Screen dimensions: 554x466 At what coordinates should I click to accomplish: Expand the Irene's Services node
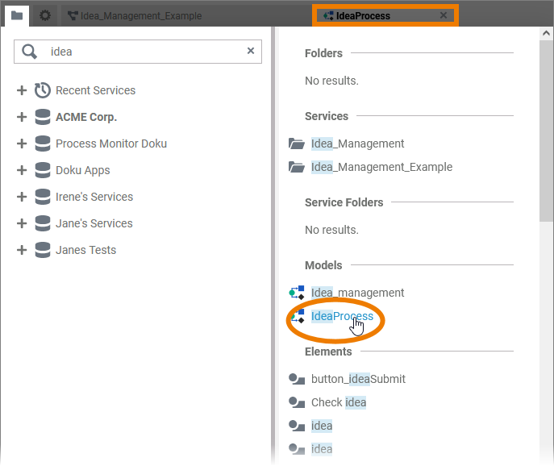point(22,197)
